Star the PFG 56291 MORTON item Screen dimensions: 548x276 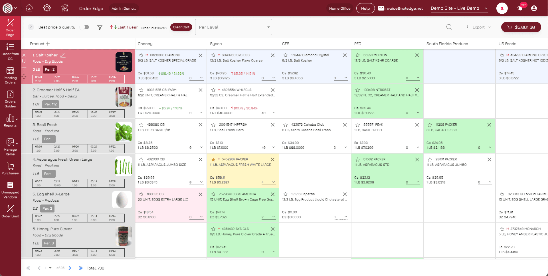(x=358, y=55)
